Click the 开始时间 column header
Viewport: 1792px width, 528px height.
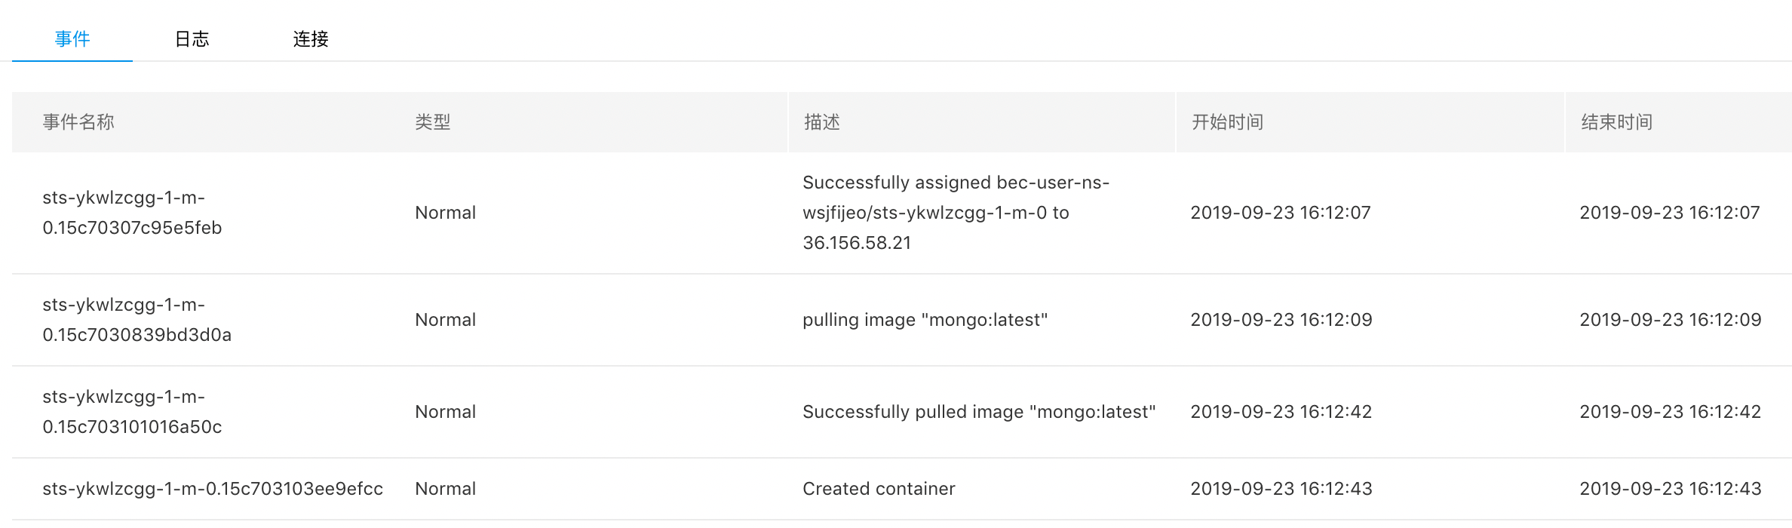pos(1227,122)
